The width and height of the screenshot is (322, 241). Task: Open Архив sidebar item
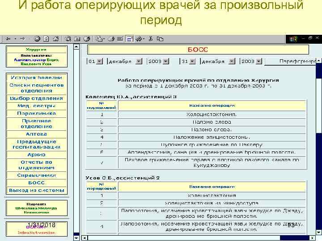(x=36, y=155)
